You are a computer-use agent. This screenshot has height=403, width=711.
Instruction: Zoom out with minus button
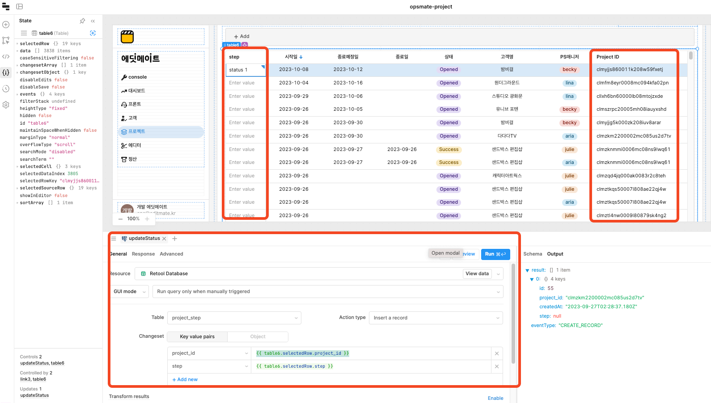point(120,219)
